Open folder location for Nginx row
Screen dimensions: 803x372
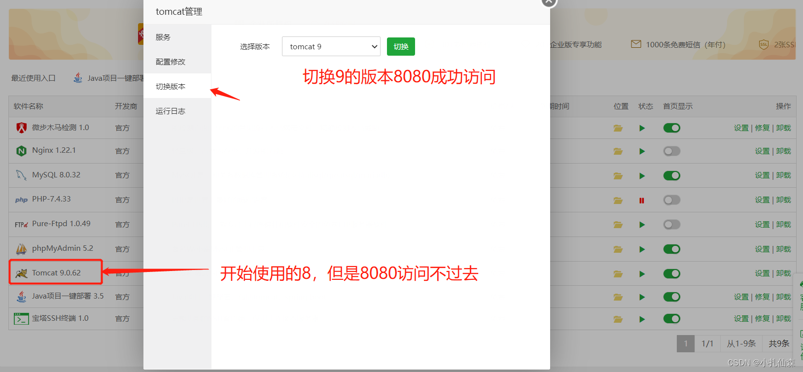(618, 151)
